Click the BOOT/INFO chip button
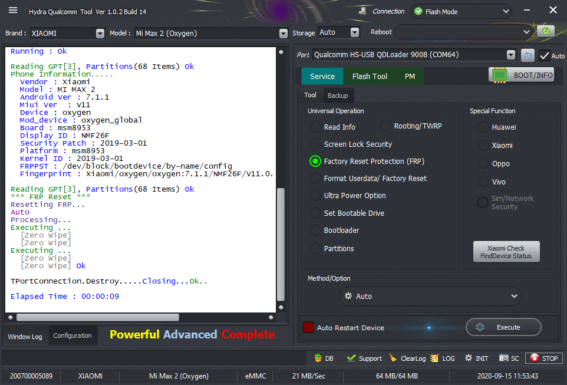567x385 pixels. click(x=522, y=75)
